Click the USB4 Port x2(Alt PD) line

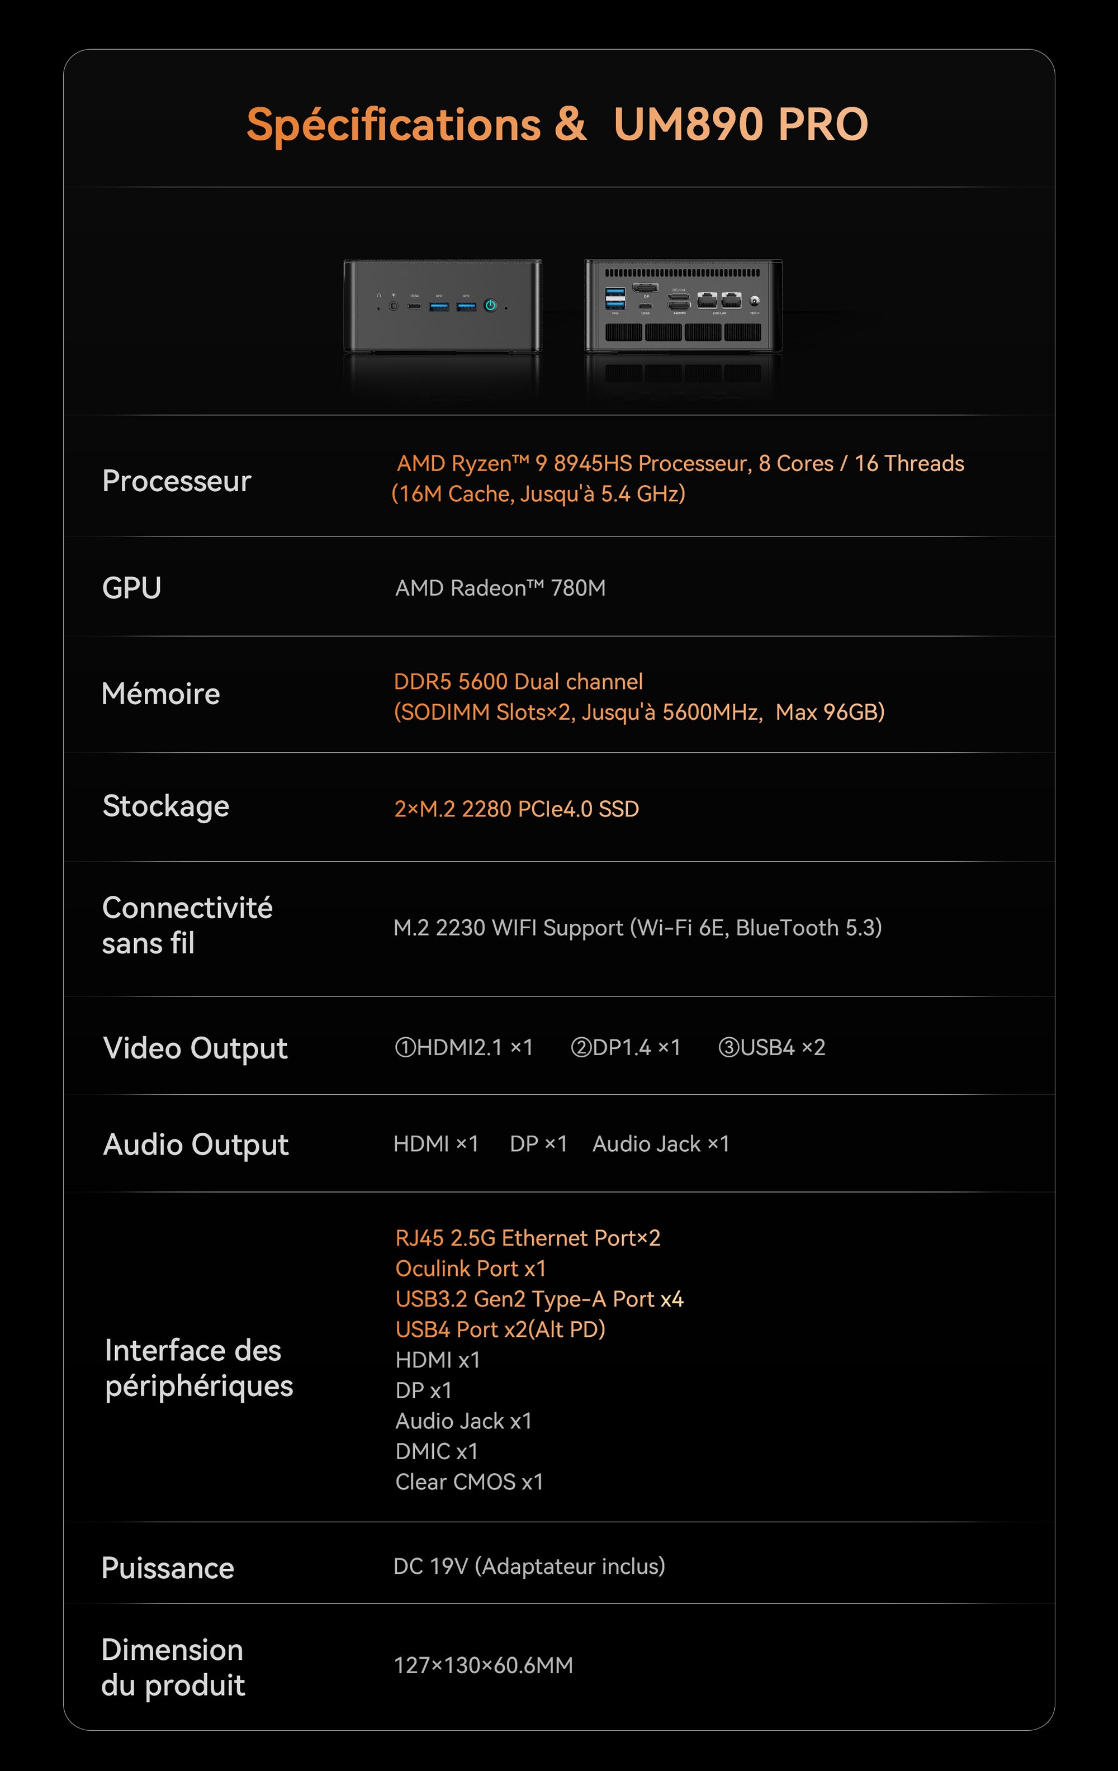point(500,1329)
